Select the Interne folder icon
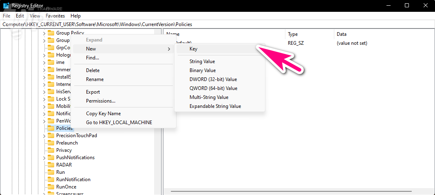Viewport: 435px width, 195px height. 51,84
